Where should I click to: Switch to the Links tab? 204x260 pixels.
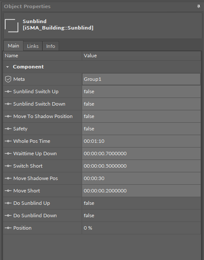[33, 46]
